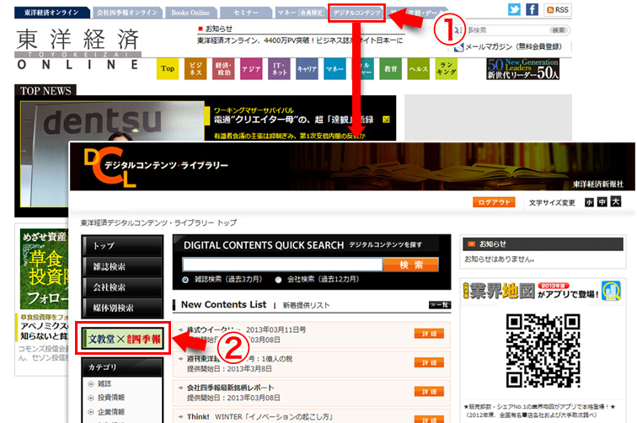637x423 pixels.
Task: Click the QR code image
Action: (543, 351)
